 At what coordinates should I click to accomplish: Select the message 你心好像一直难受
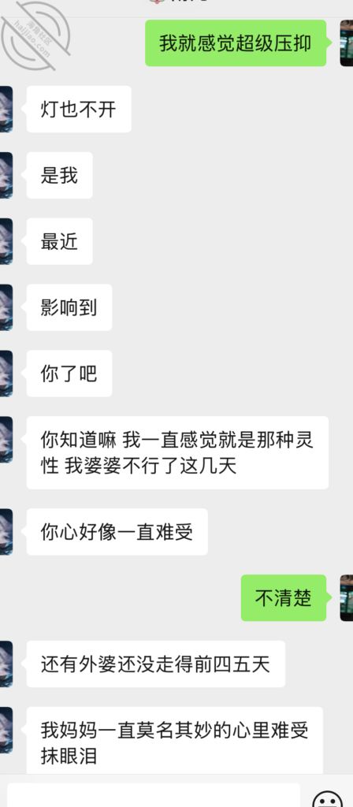point(117,532)
